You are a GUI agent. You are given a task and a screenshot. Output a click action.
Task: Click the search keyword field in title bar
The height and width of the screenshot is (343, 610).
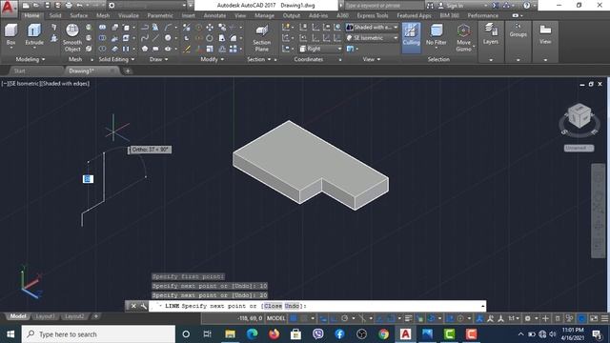383,6
